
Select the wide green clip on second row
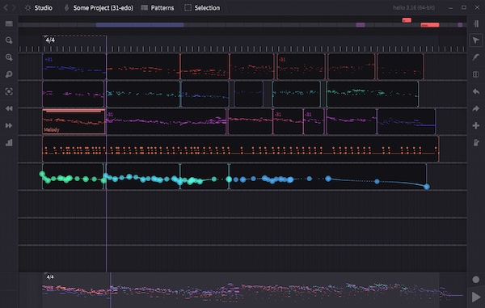(373, 94)
